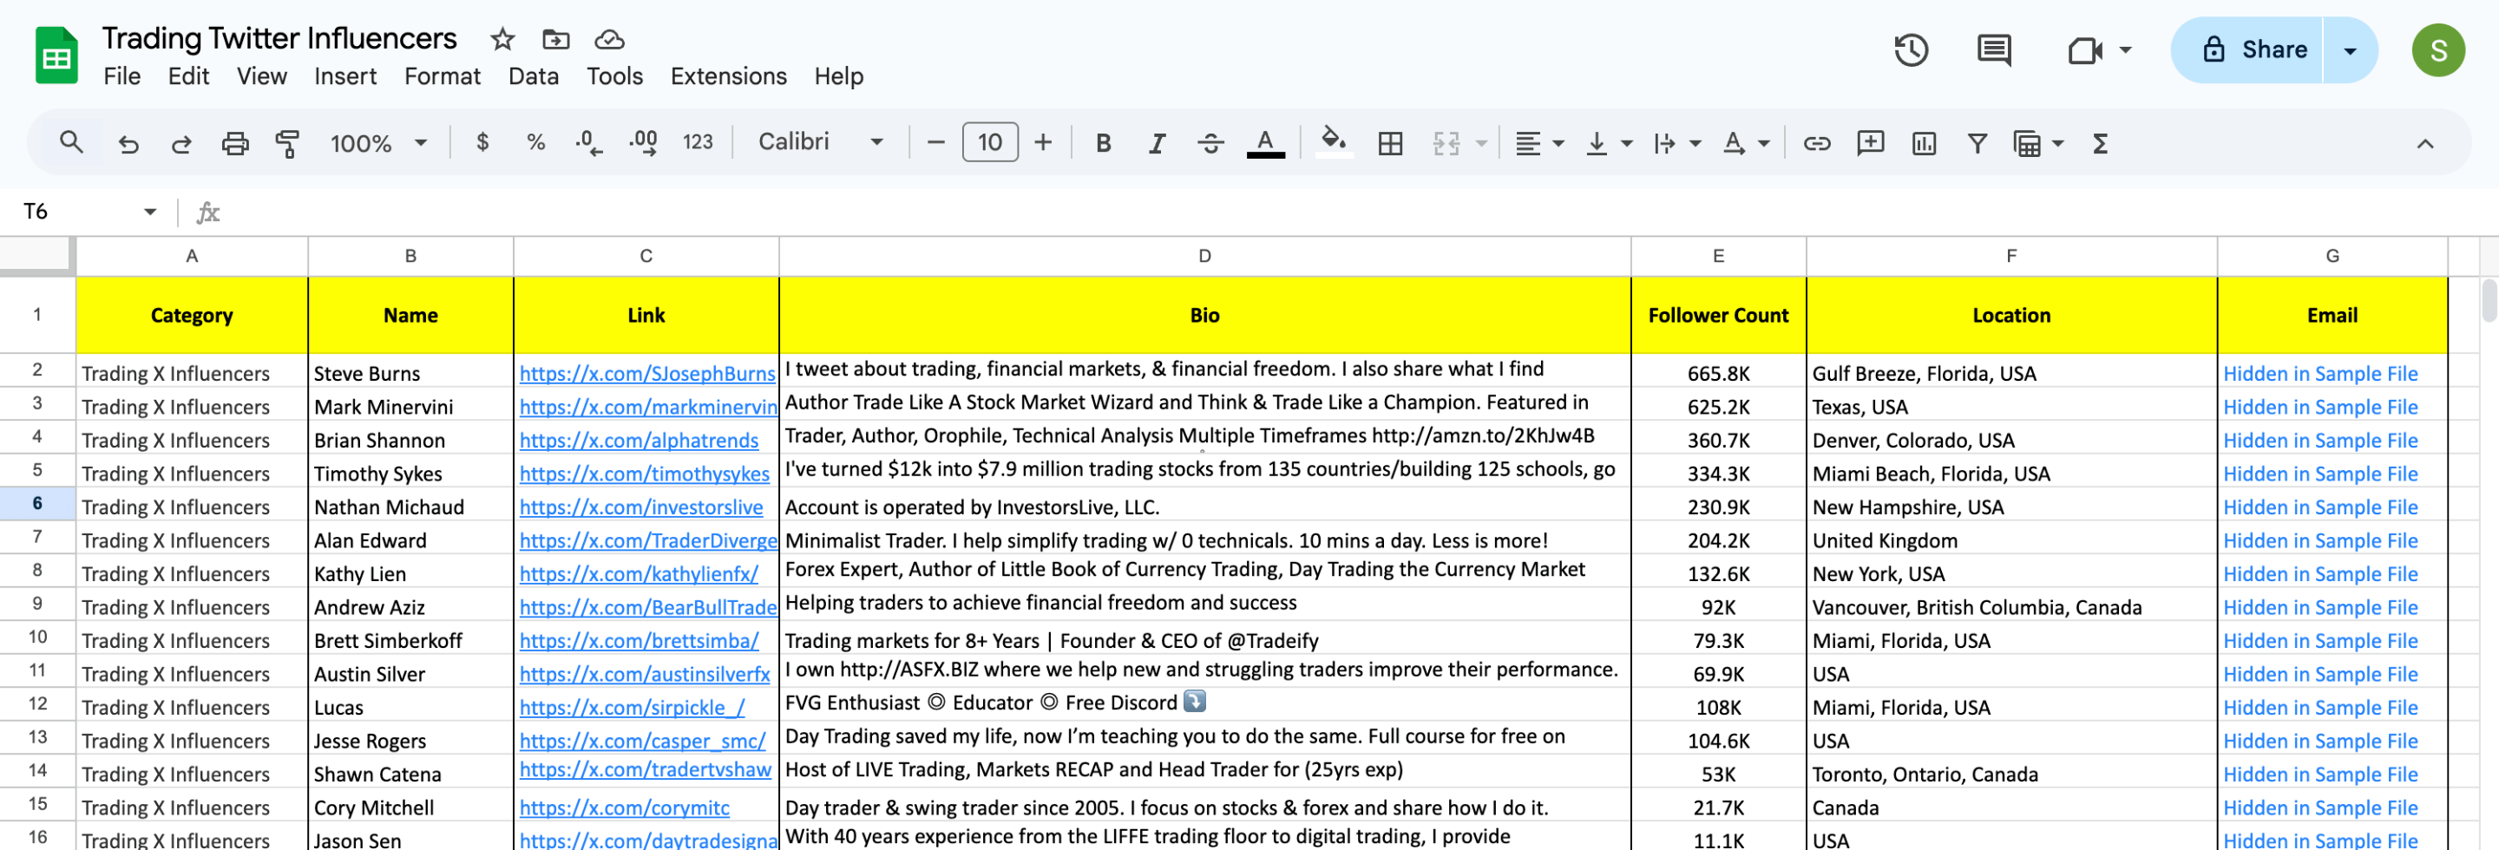Image resolution: width=2499 pixels, height=850 pixels.
Task: Open the Format menu
Action: pyautogui.click(x=443, y=76)
